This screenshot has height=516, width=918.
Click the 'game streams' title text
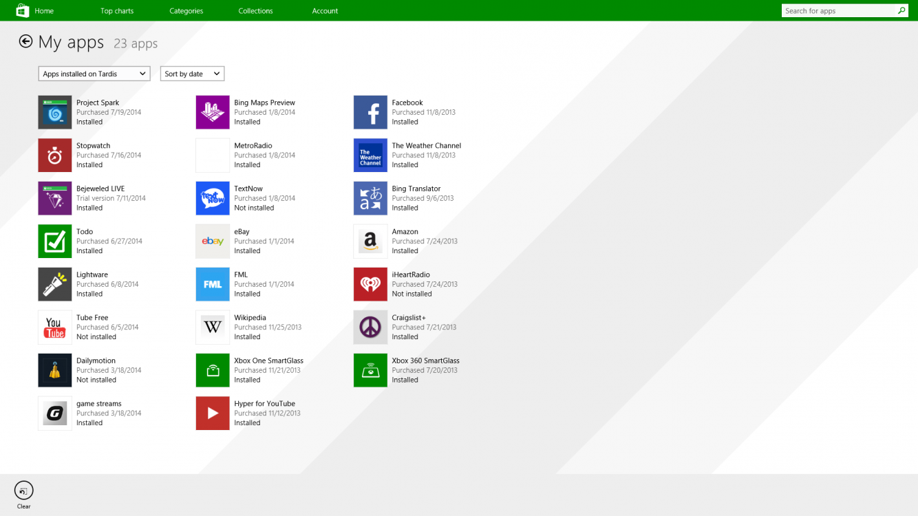(x=98, y=404)
